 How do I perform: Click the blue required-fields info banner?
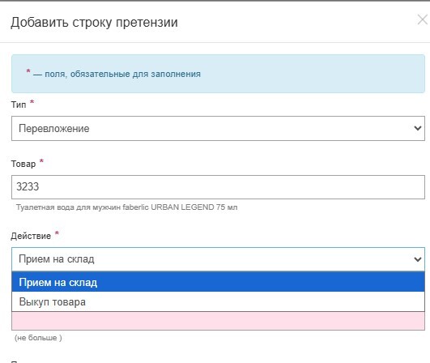coord(218,74)
